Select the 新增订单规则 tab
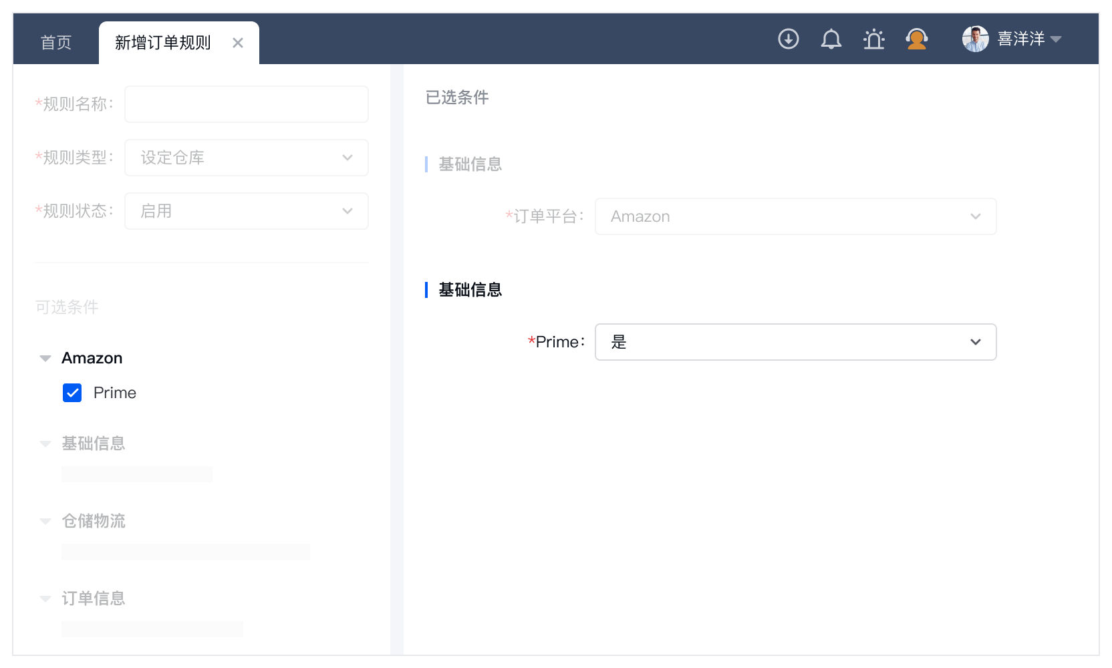 162,43
